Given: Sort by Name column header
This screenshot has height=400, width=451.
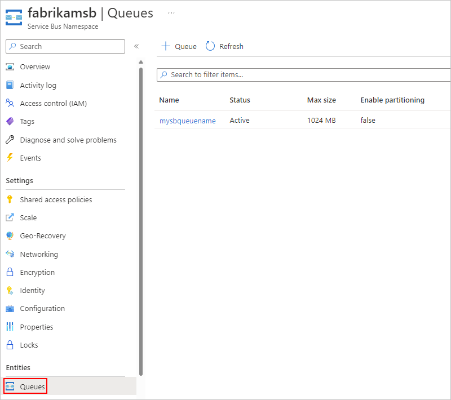Looking at the screenshot, I should (169, 100).
